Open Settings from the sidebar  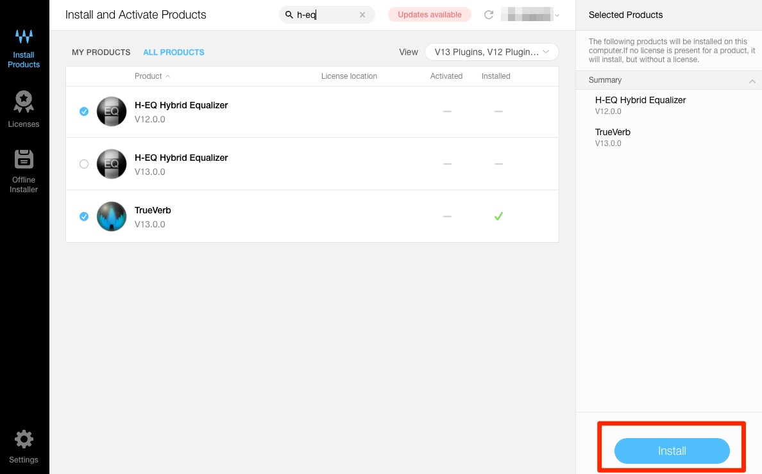pos(23,447)
